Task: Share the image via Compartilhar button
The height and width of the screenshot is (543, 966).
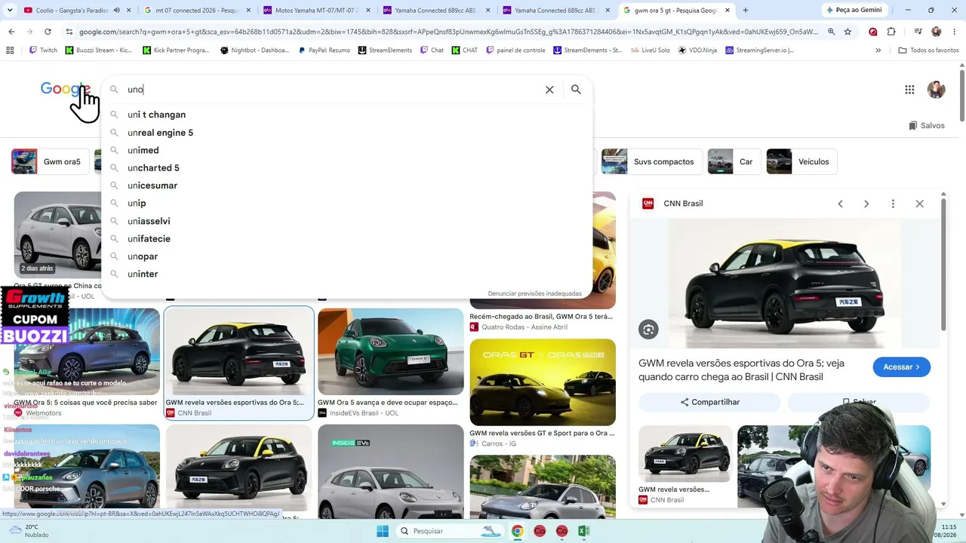Action: (x=709, y=403)
